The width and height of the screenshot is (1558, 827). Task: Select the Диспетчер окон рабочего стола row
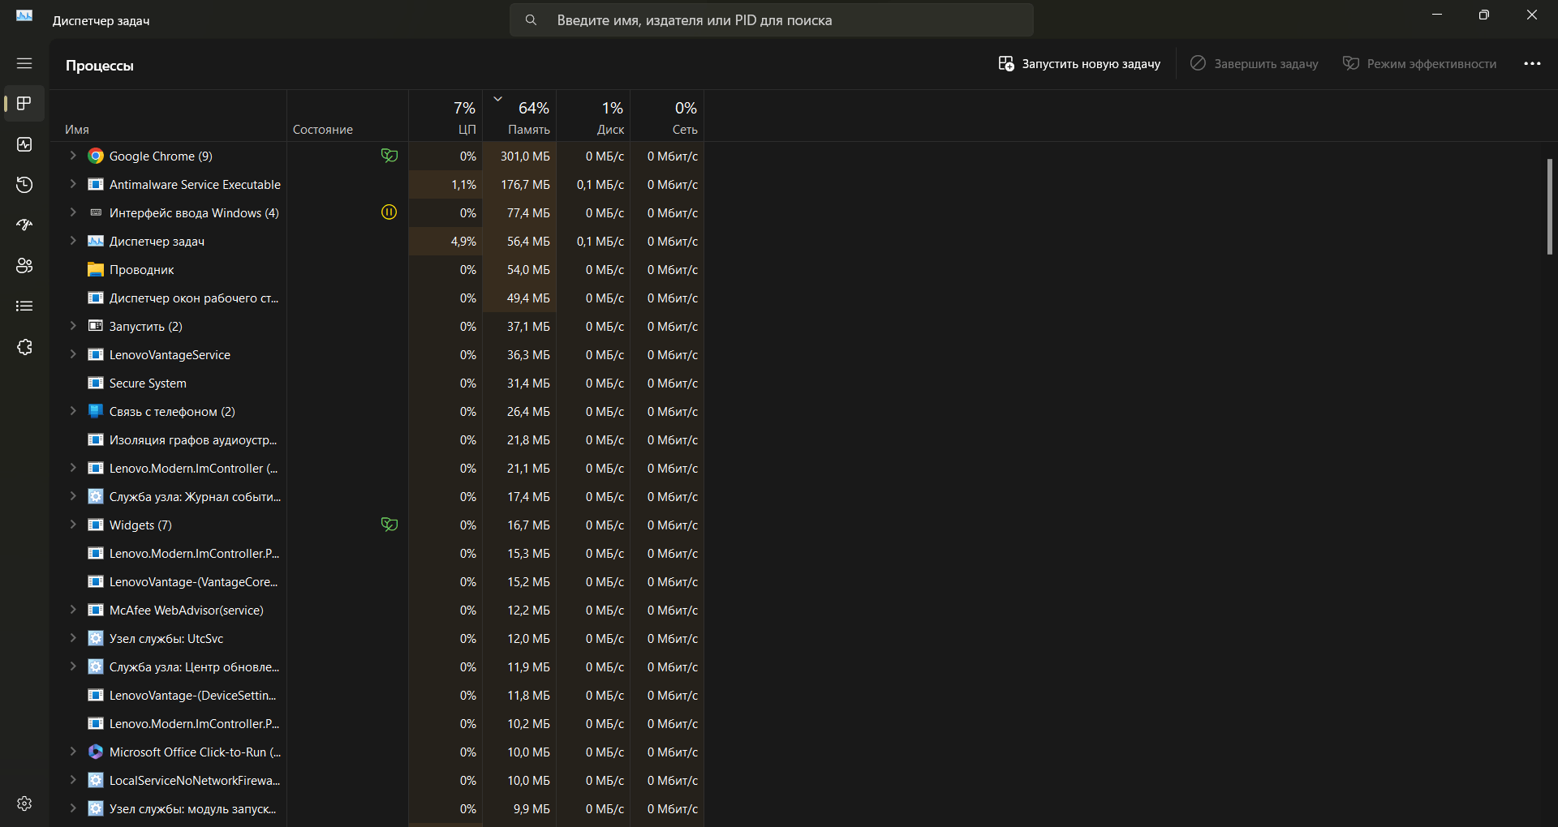(x=377, y=298)
